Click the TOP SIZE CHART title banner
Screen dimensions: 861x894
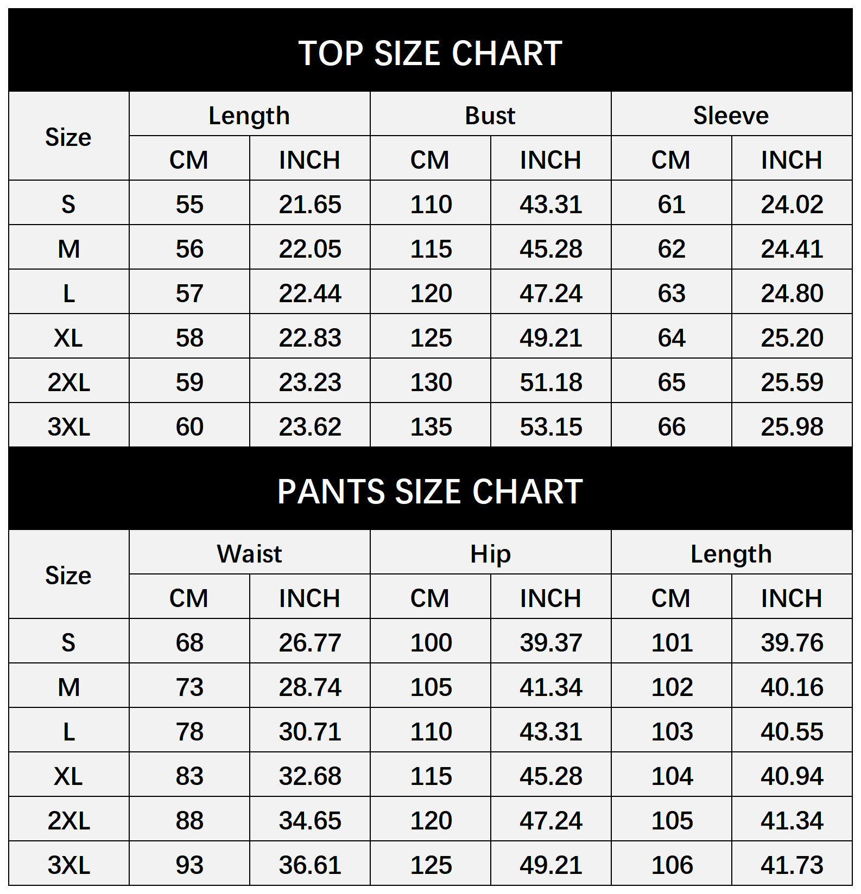(430, 53)
